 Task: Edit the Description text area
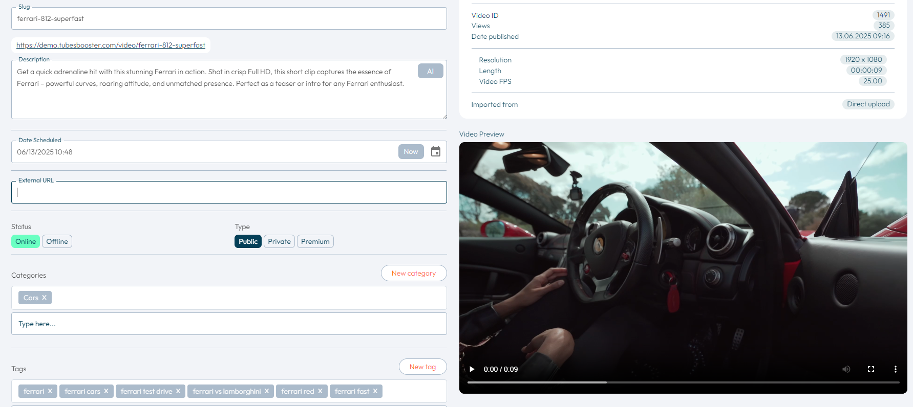coord(229,89)
